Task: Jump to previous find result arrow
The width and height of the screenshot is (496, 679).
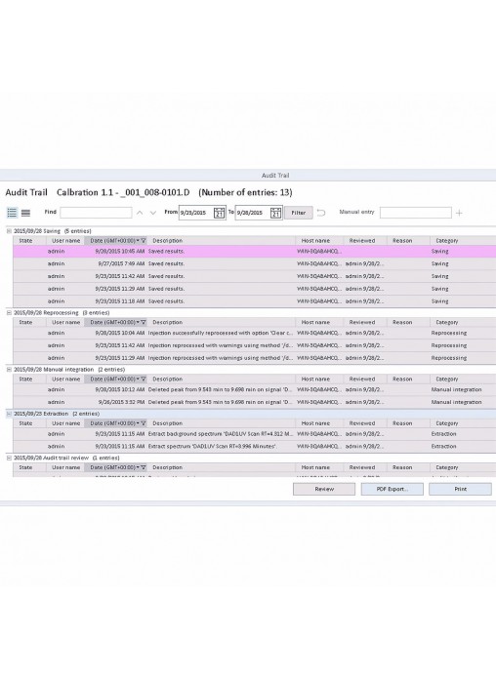Action: [140, 213]
